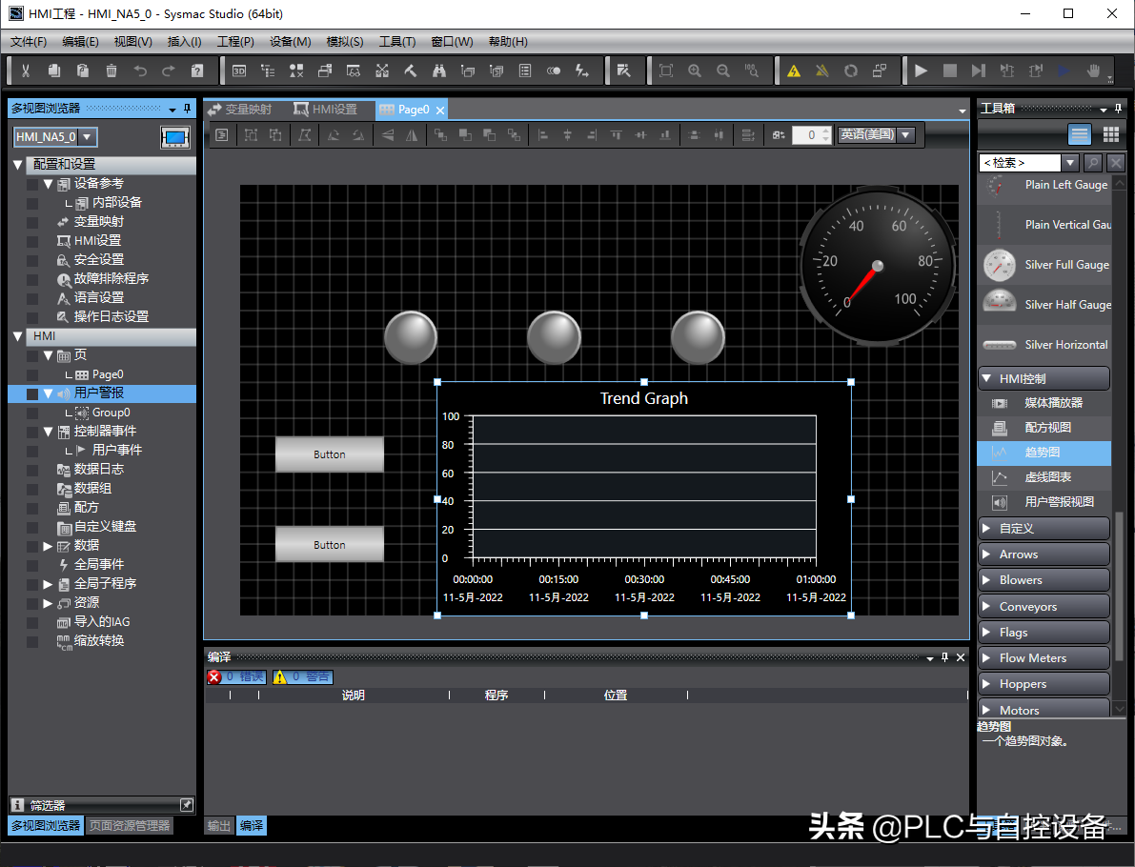
Task: Toggle the 0 警告 warnings filter
Action: 303,676
